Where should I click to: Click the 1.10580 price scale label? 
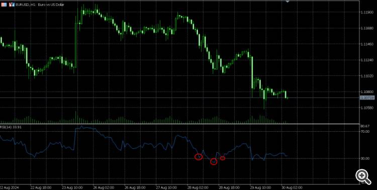[367, 108]
